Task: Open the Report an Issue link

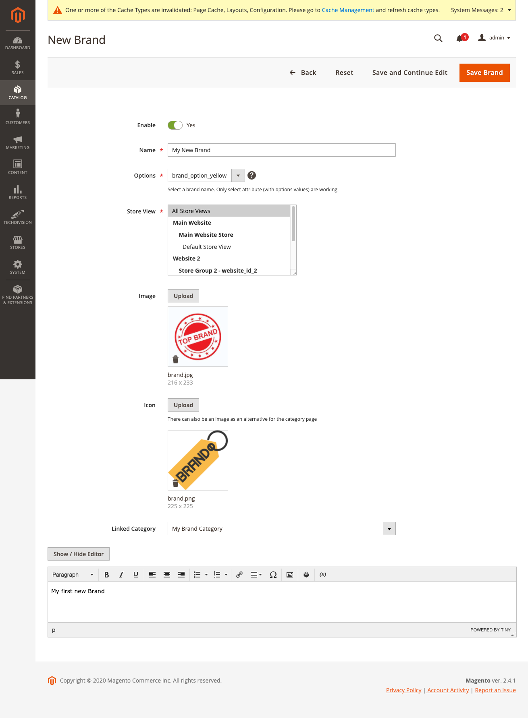Action: click(x=495, y=690)
